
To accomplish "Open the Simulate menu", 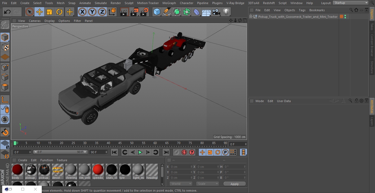I will tap(100, 3).
